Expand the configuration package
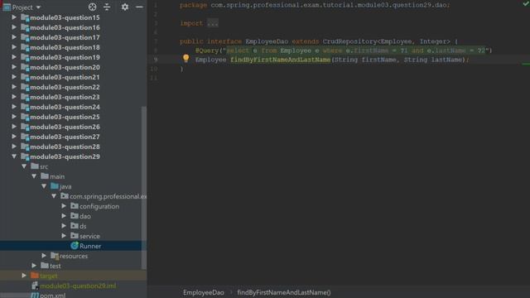The image size is (530, 298). pos(64,206)
